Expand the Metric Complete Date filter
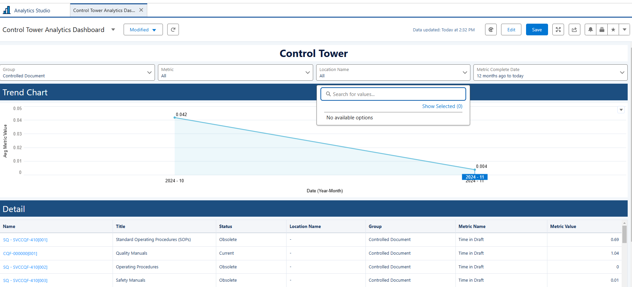632x287 pixels. pos(622,73)
